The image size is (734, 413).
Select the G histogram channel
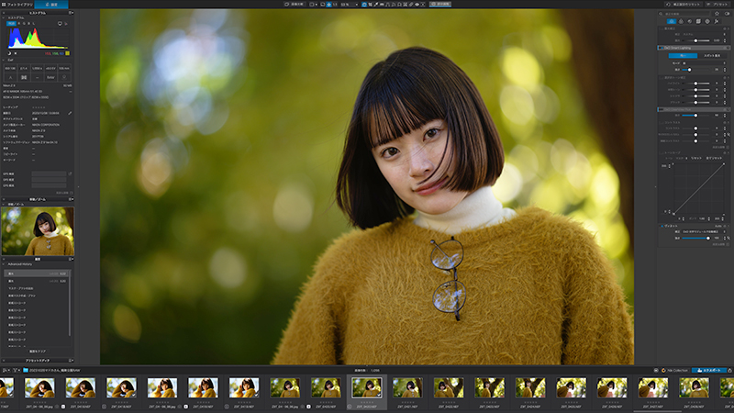(x=24, y=24)
